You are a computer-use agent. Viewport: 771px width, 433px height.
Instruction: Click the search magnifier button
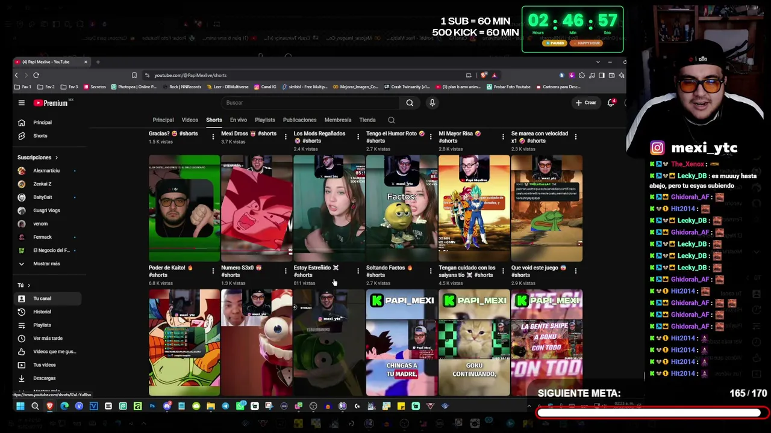click(410, 103)
